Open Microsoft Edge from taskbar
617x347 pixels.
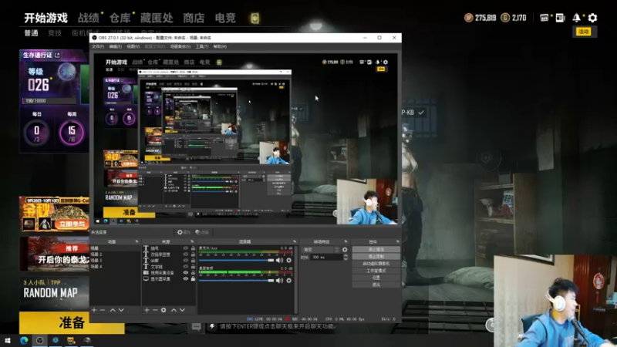[24, 340]
